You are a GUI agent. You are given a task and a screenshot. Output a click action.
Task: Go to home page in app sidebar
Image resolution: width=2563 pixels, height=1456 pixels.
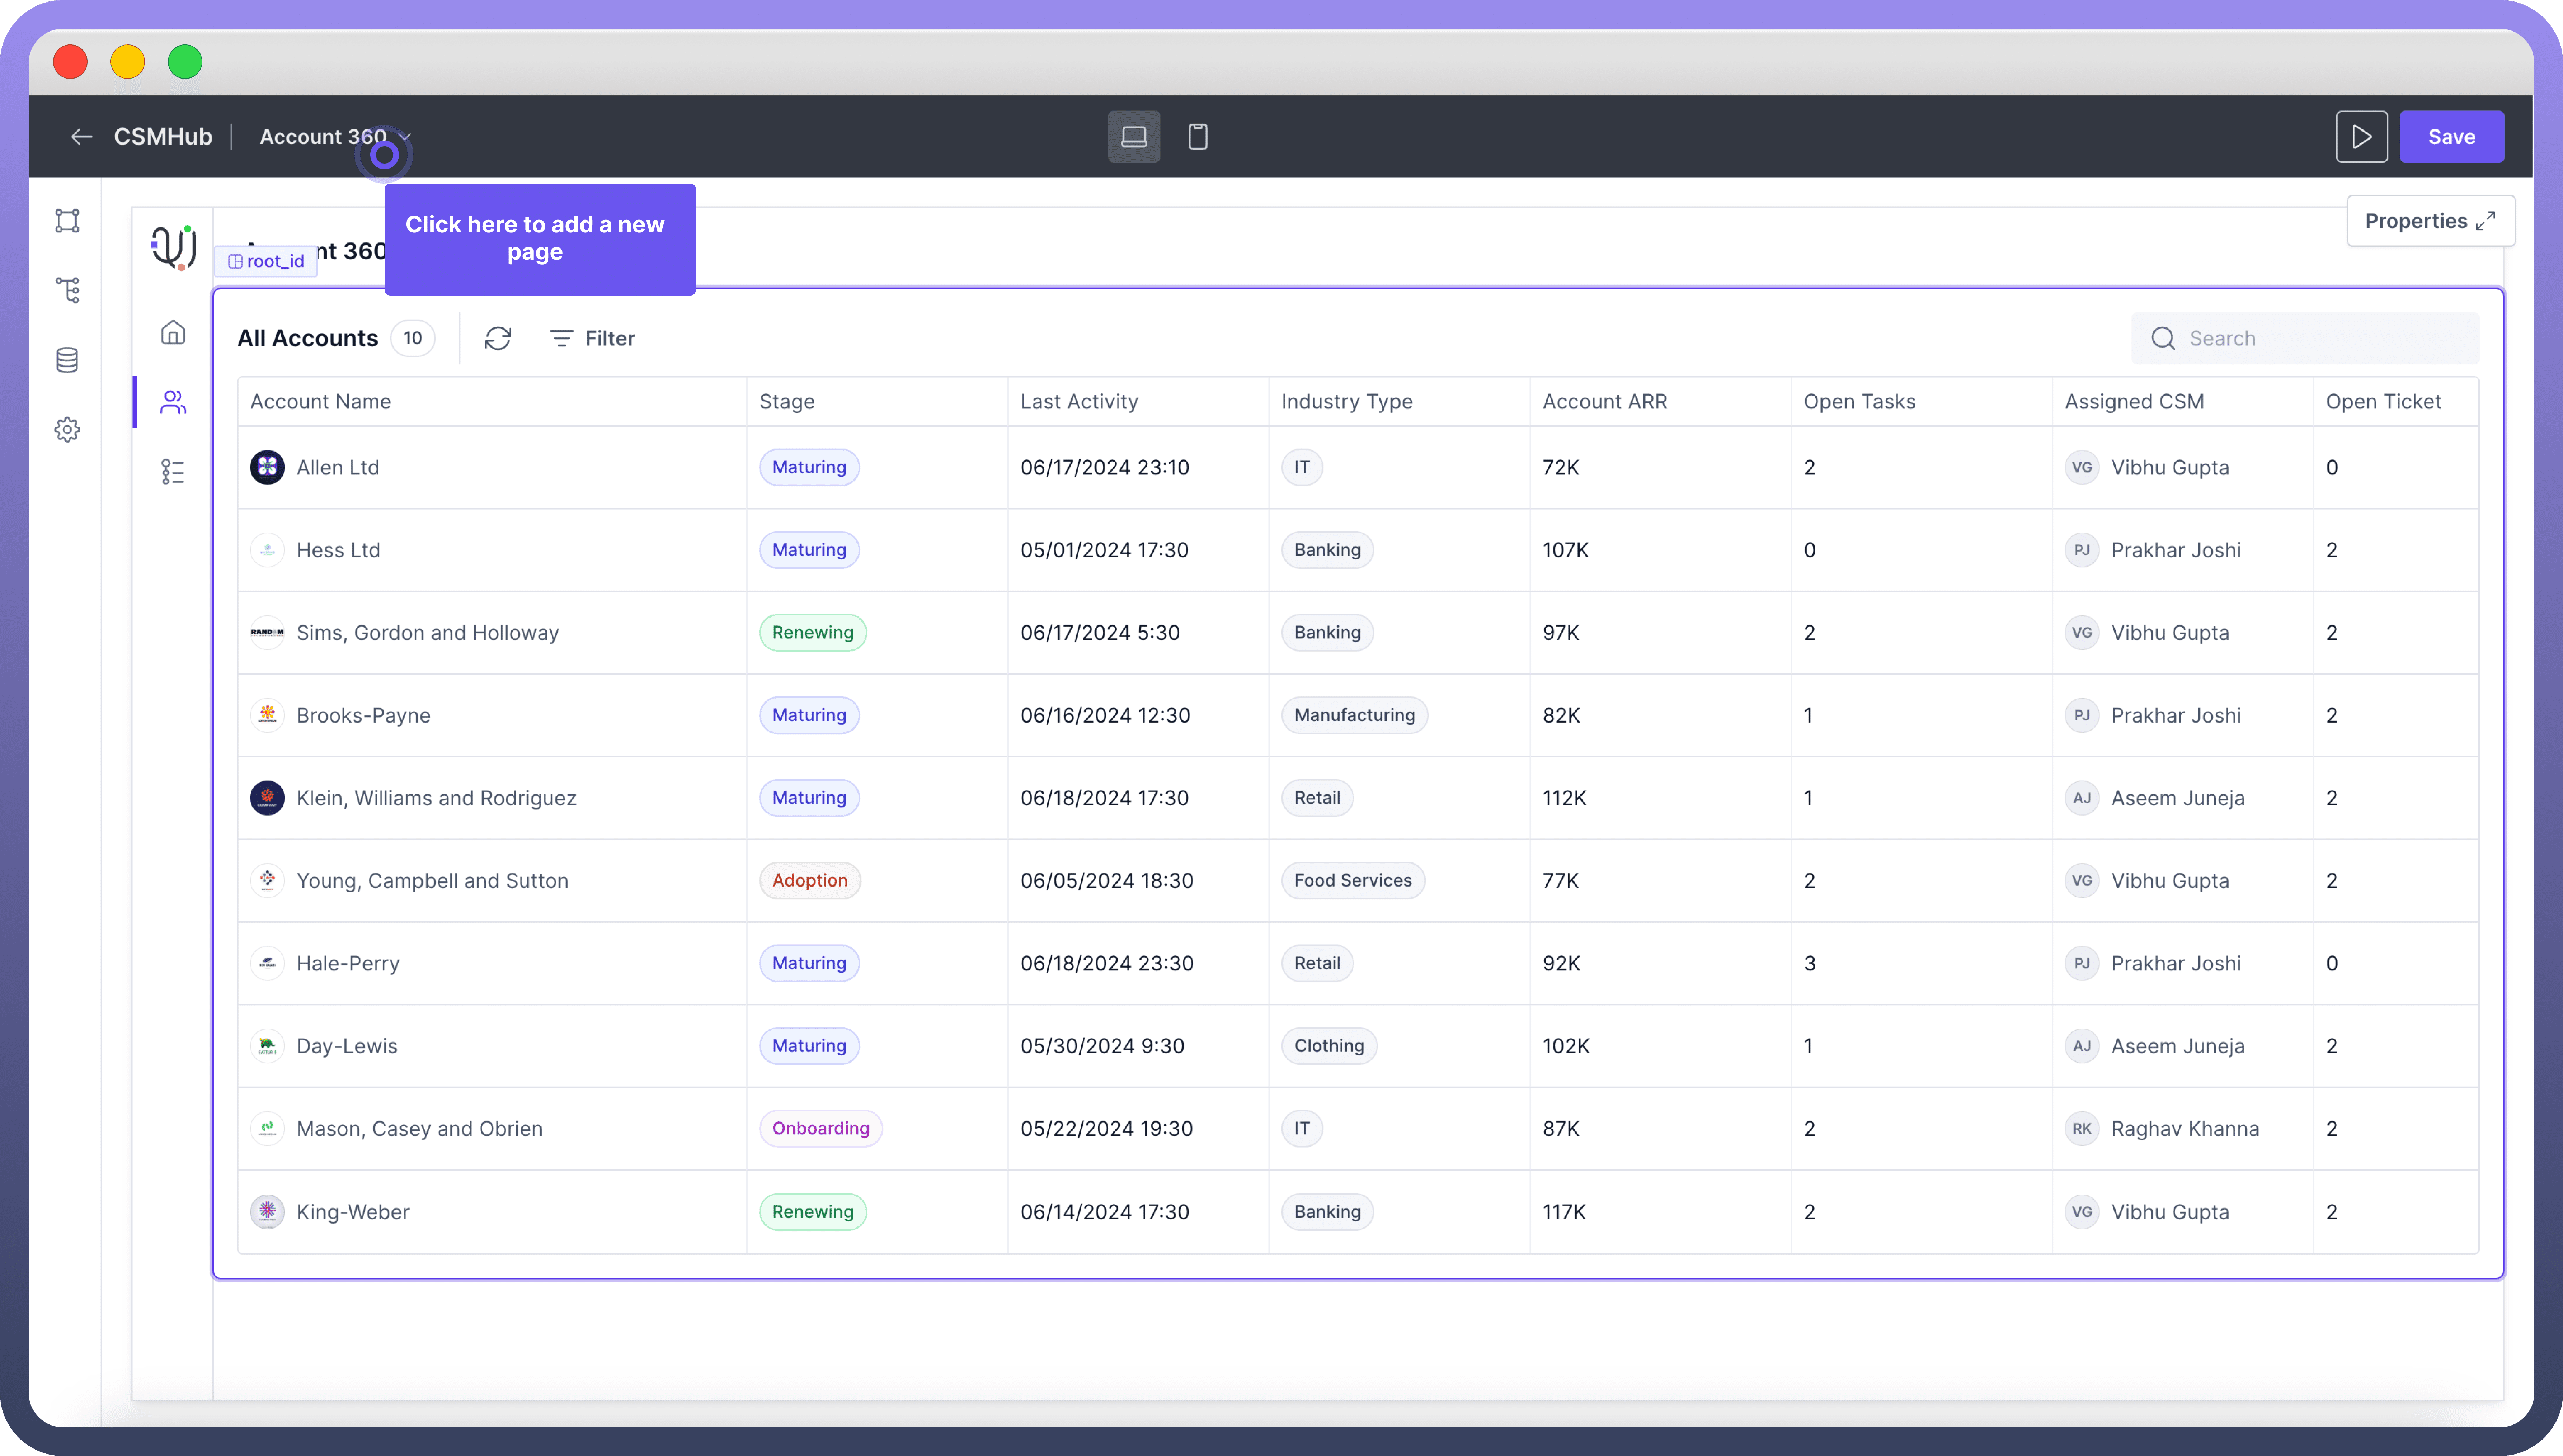coord(173,332)
